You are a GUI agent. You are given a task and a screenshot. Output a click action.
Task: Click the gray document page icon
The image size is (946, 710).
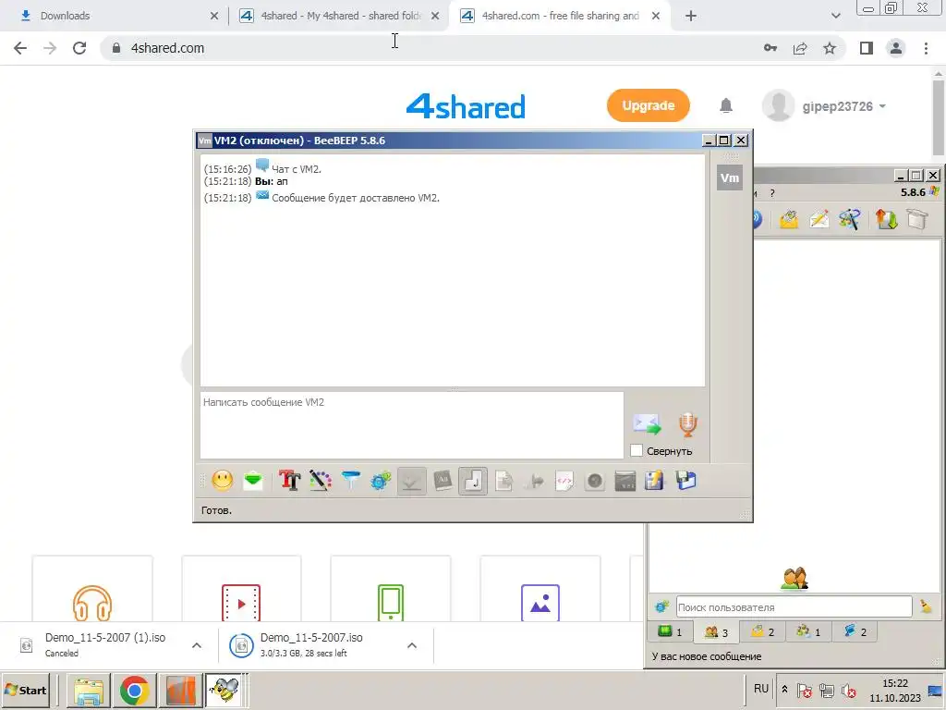click(503, 481)
